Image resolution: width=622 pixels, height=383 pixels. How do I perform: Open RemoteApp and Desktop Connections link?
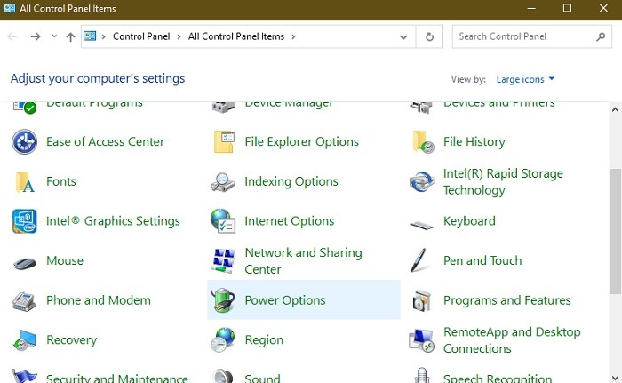pos(512,340)
